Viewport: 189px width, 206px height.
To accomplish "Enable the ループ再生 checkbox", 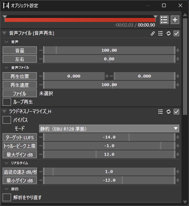I will pos(7,102).
